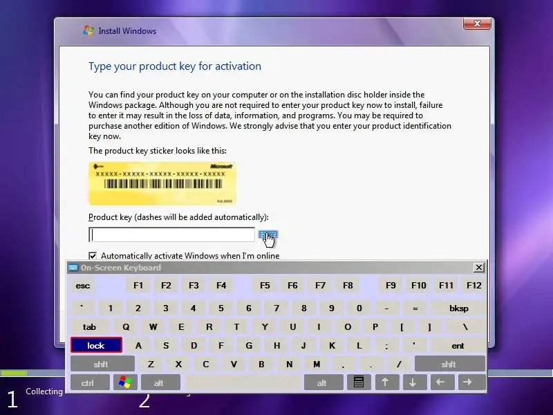Screen dimensions: 553x415
Task: Toggle the right alt key
Action: tap(323, 382)
